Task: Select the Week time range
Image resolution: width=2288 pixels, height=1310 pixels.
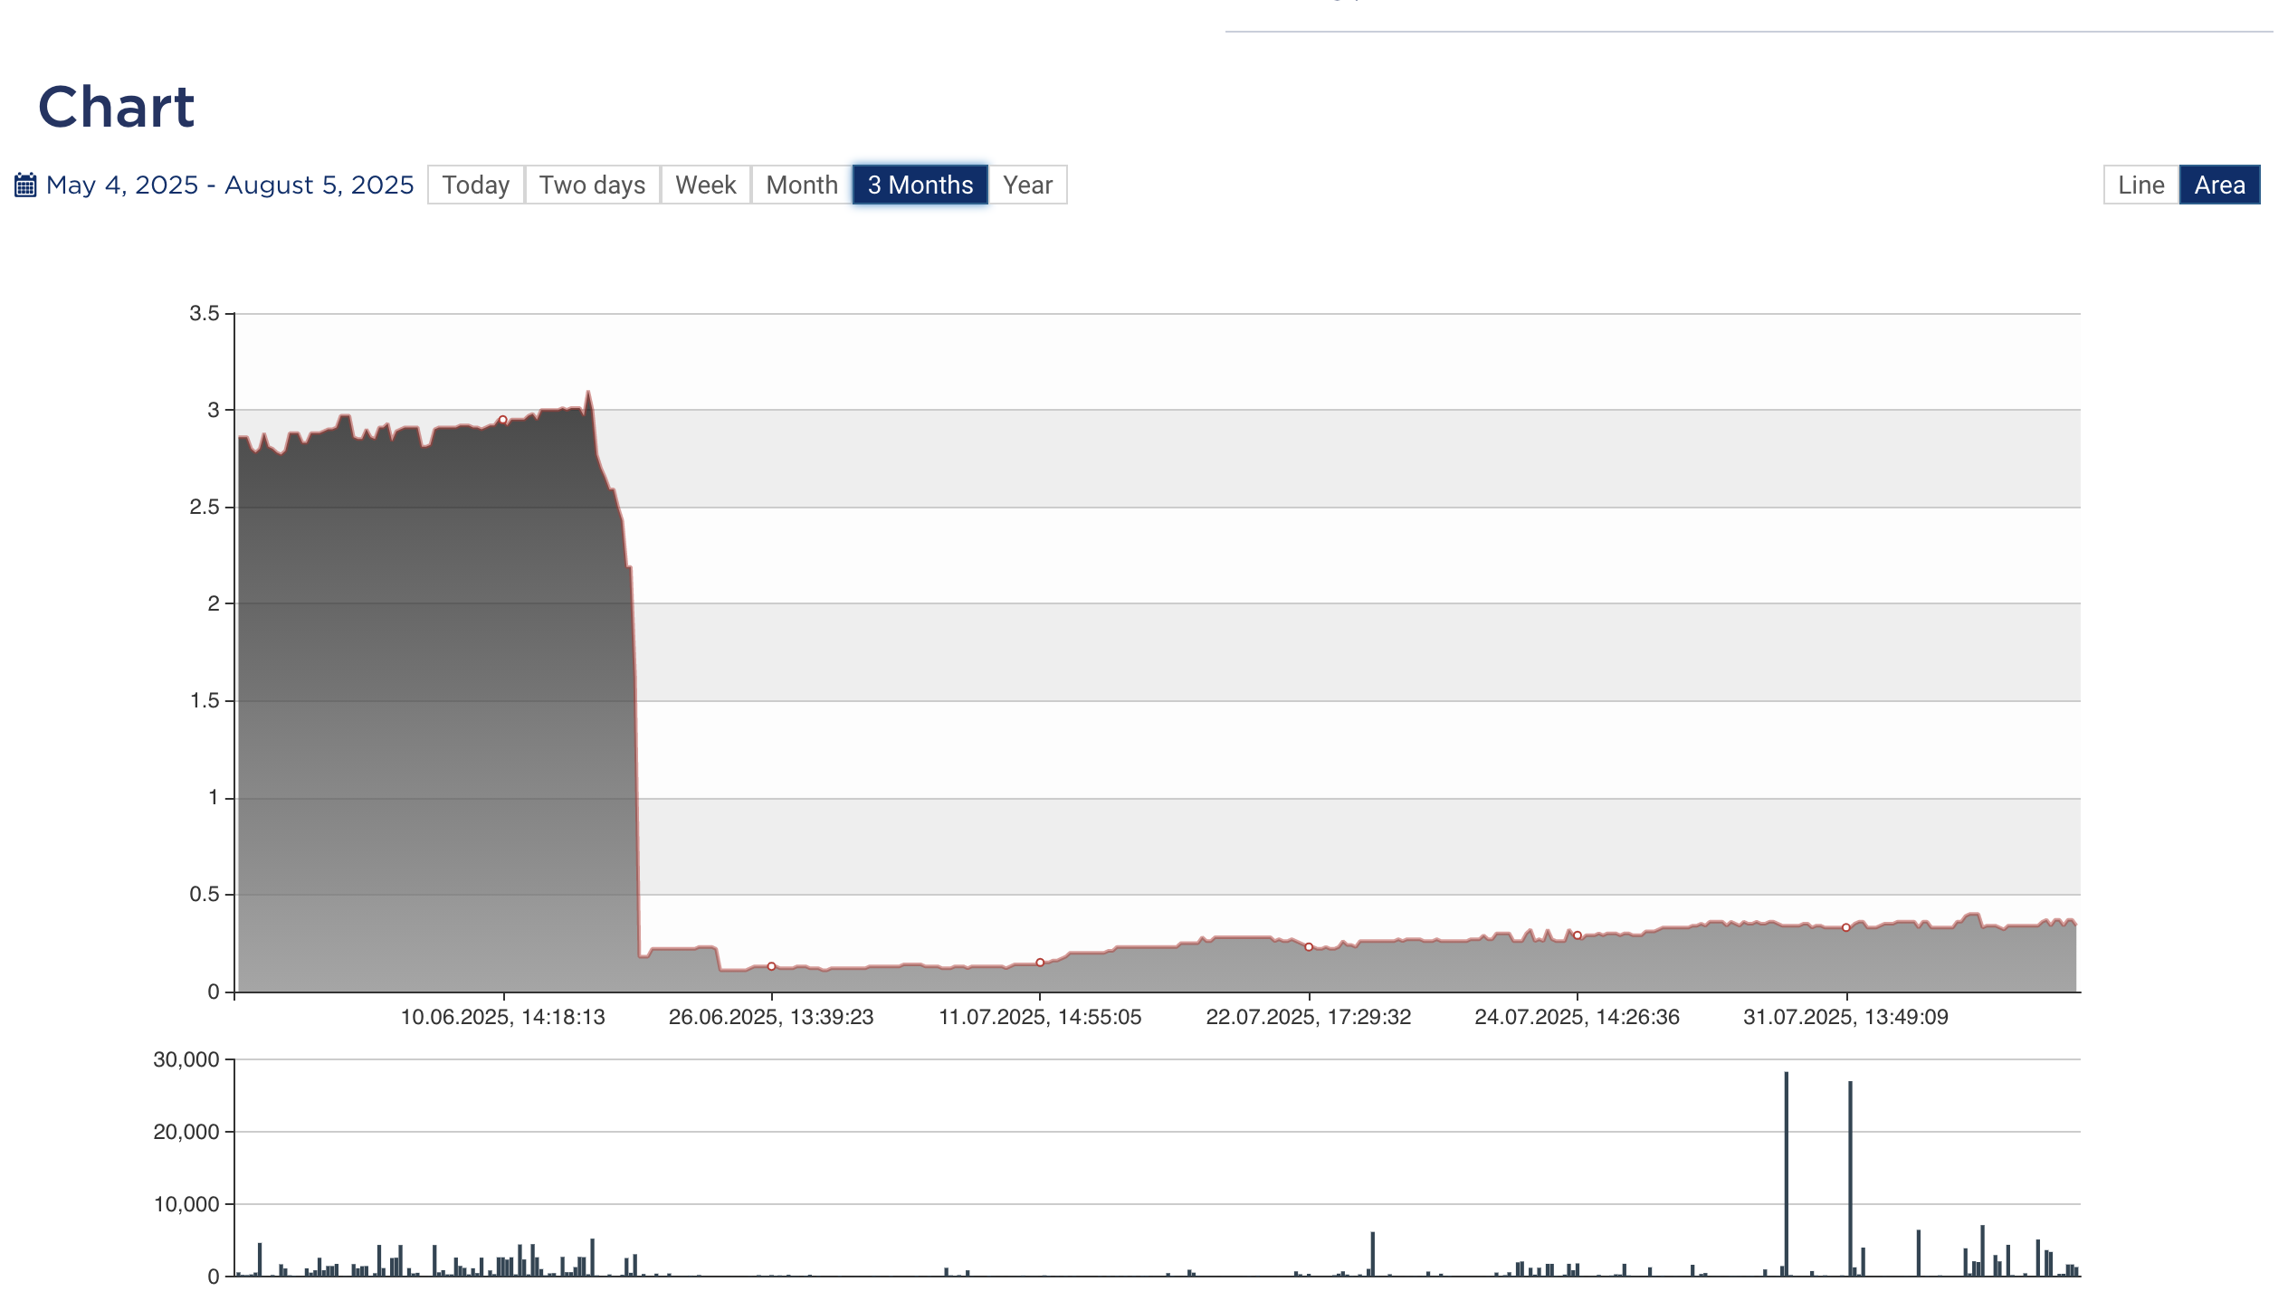Action: pyautogui.click(x=705, y=185)
